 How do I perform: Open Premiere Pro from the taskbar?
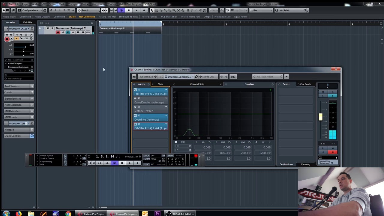(157, 214)
